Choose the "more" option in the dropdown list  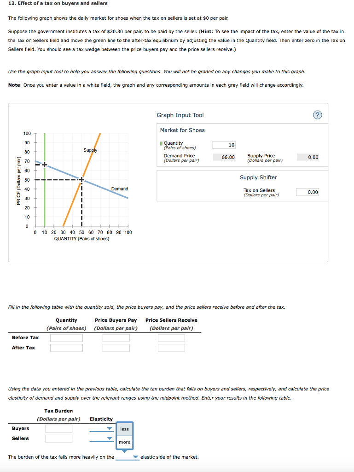pyautogui.click(x=125, y=442)
